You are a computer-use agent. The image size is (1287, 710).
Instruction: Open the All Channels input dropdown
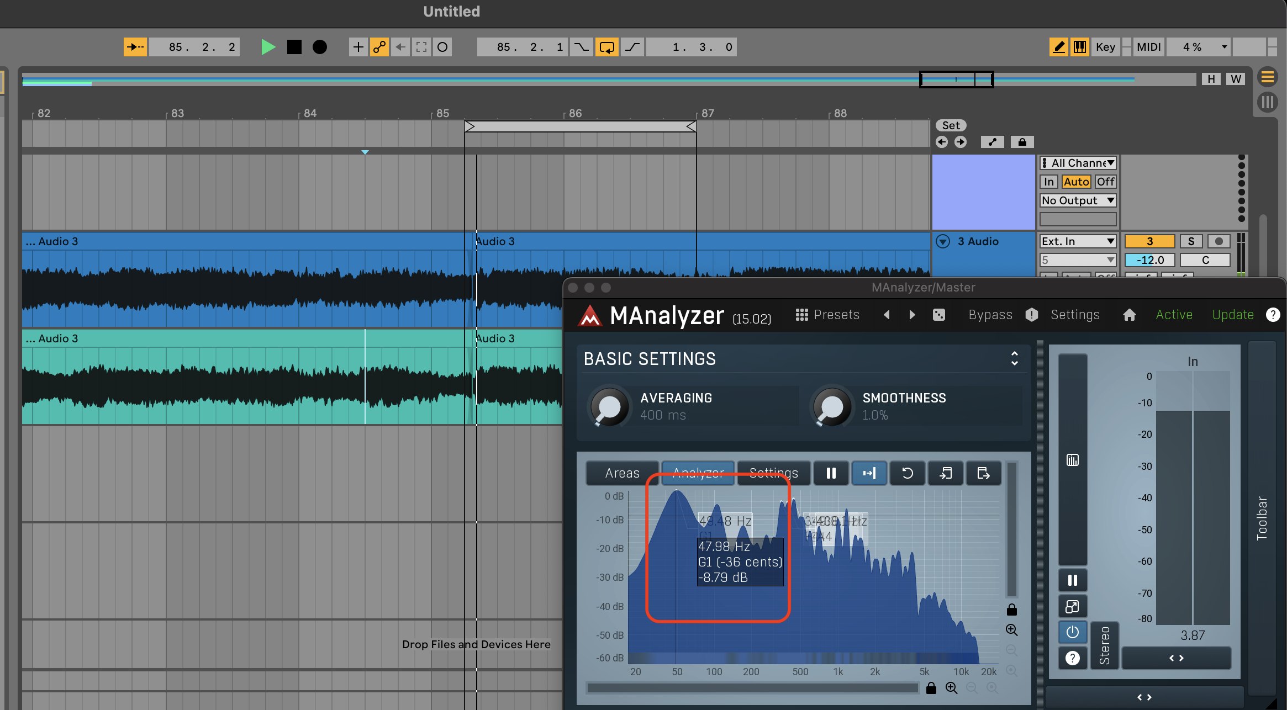point(1078,163)
